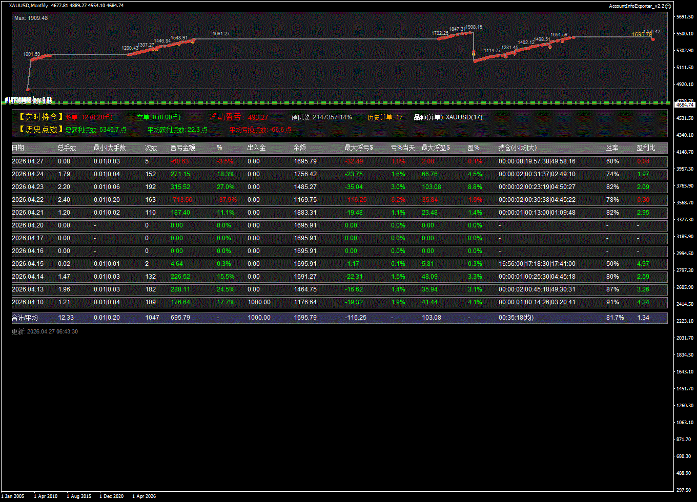The image size is (697, 502).
Task: Click the AccountInfoExporter smiley face icon
Action: click(x=668, y=6)
